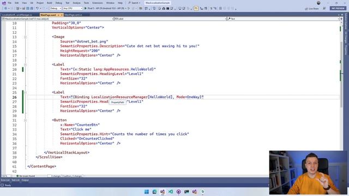Collapse the Label element at line 25
Screen dimensions: 349x196
coord(25,93)
